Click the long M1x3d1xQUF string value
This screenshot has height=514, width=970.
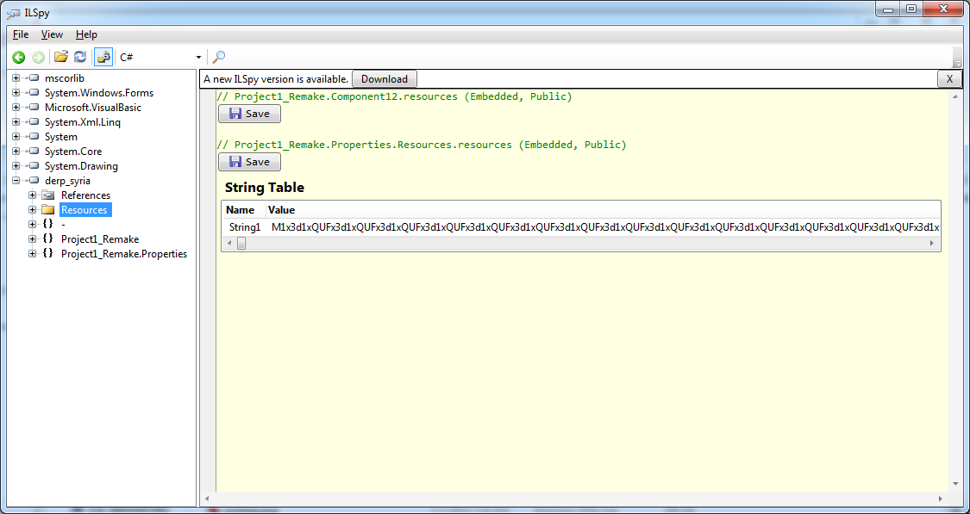[604, 227]
